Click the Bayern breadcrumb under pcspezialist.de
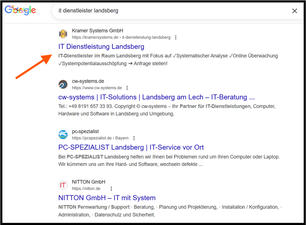The height and width of the screenshot is (225, 306). click(x=122, y=138)
